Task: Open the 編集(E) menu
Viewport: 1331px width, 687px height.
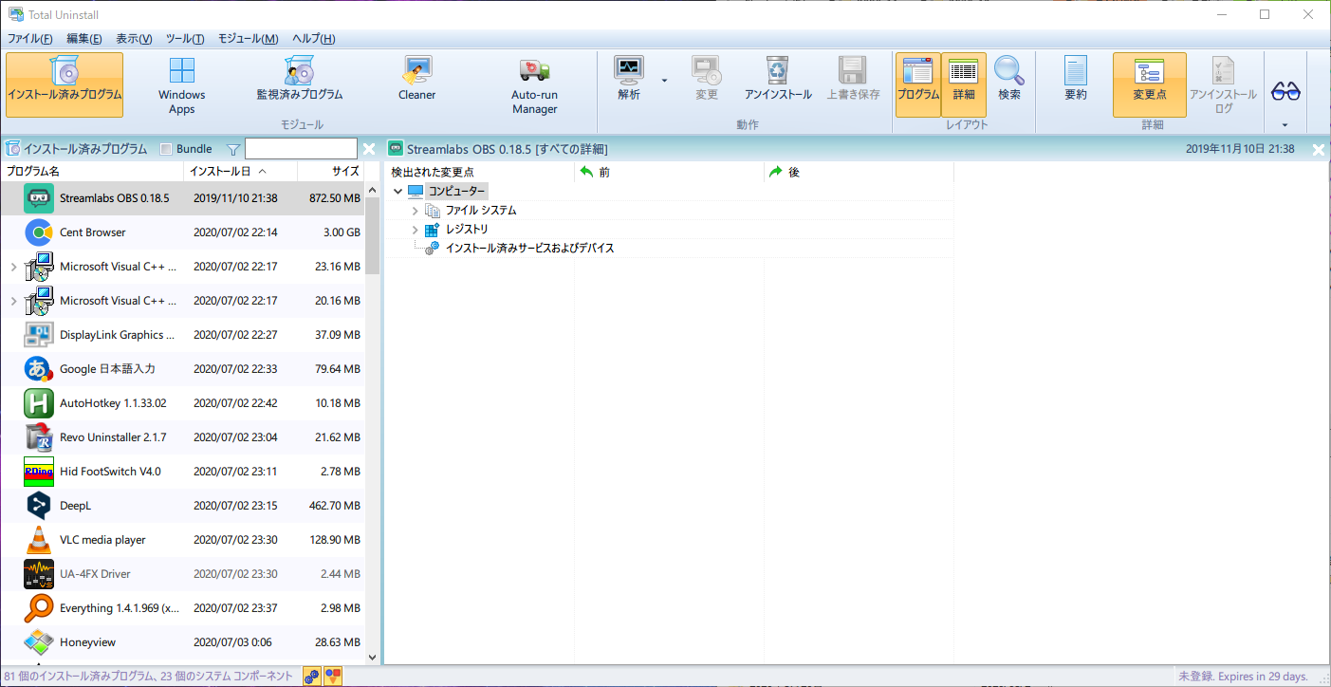Action: point(84,39)
